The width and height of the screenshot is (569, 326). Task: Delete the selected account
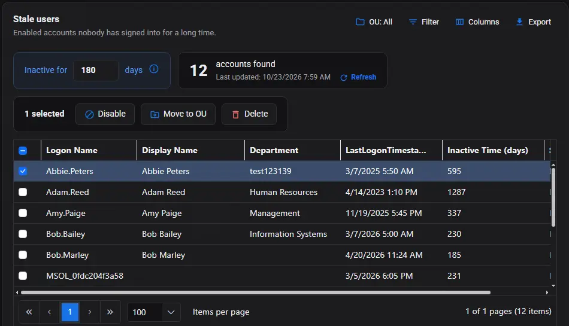pyautogui.click(x=249, y=114)
